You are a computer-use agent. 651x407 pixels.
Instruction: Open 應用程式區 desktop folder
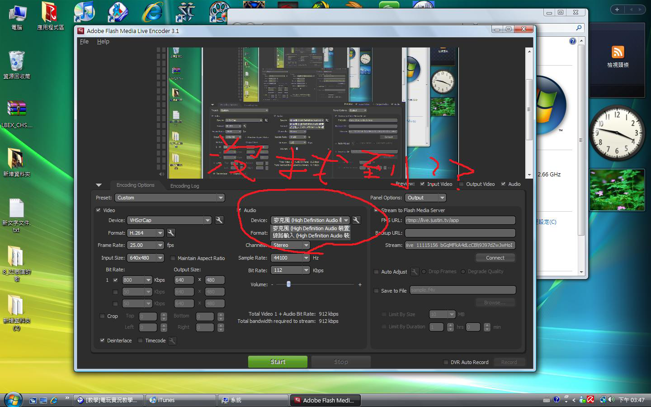(50, 16)
